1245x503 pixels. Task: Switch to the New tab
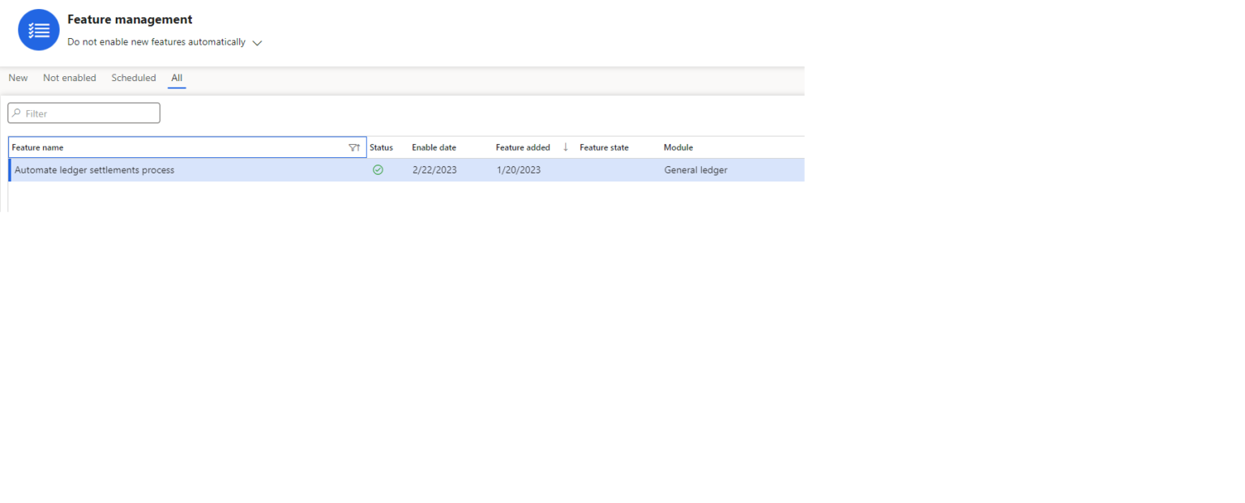tap(18, 78)
